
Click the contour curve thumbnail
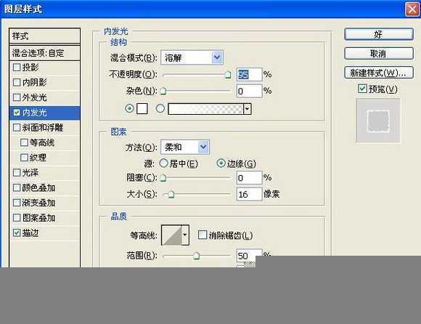click(x=172, y=235)
